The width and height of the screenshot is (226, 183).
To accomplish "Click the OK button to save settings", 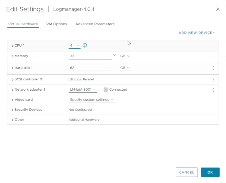I will (210, 172).
